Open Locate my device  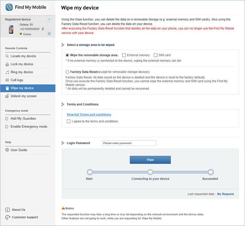coord(23,56)
